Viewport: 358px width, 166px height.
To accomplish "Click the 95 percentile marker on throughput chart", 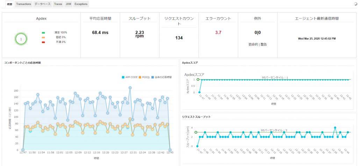I will (196, 132).
